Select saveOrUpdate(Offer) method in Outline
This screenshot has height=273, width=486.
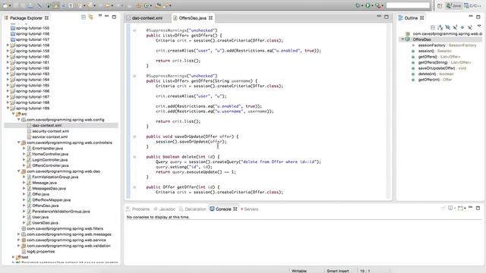(x=437, y=68)
